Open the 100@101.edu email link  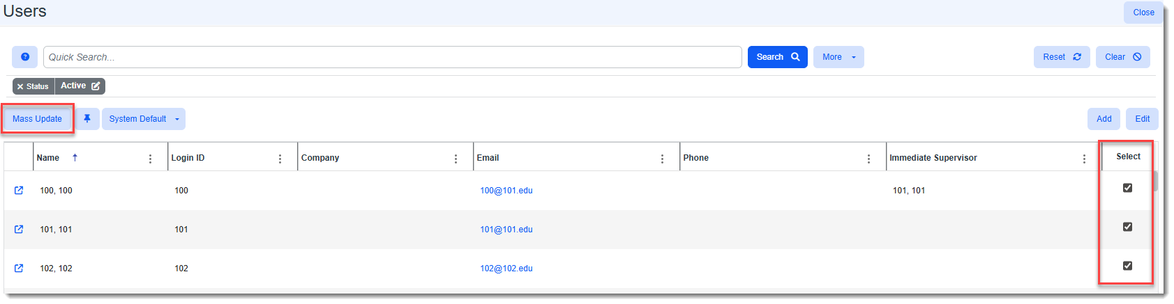click(x=506, y=191)
